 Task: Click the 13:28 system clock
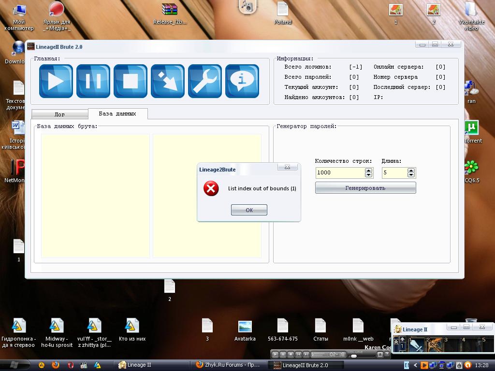[481, 365]
